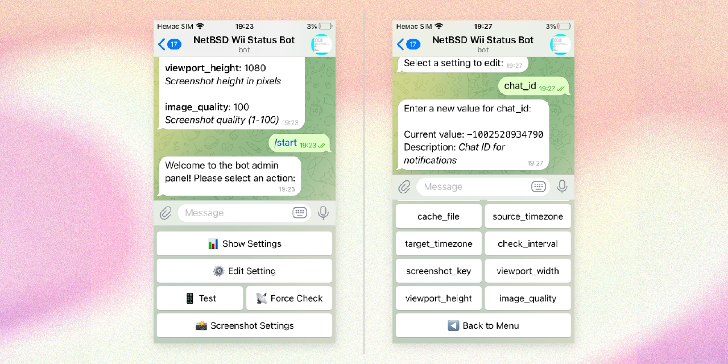Screen dimensions: 728x364
Task: Tap the Show Settings button
Action: pos(245,243)
